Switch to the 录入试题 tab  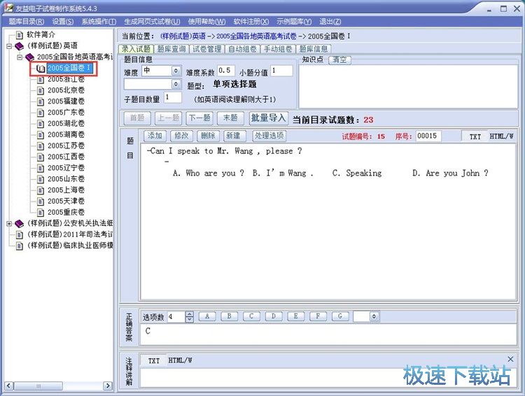(136, 49)
